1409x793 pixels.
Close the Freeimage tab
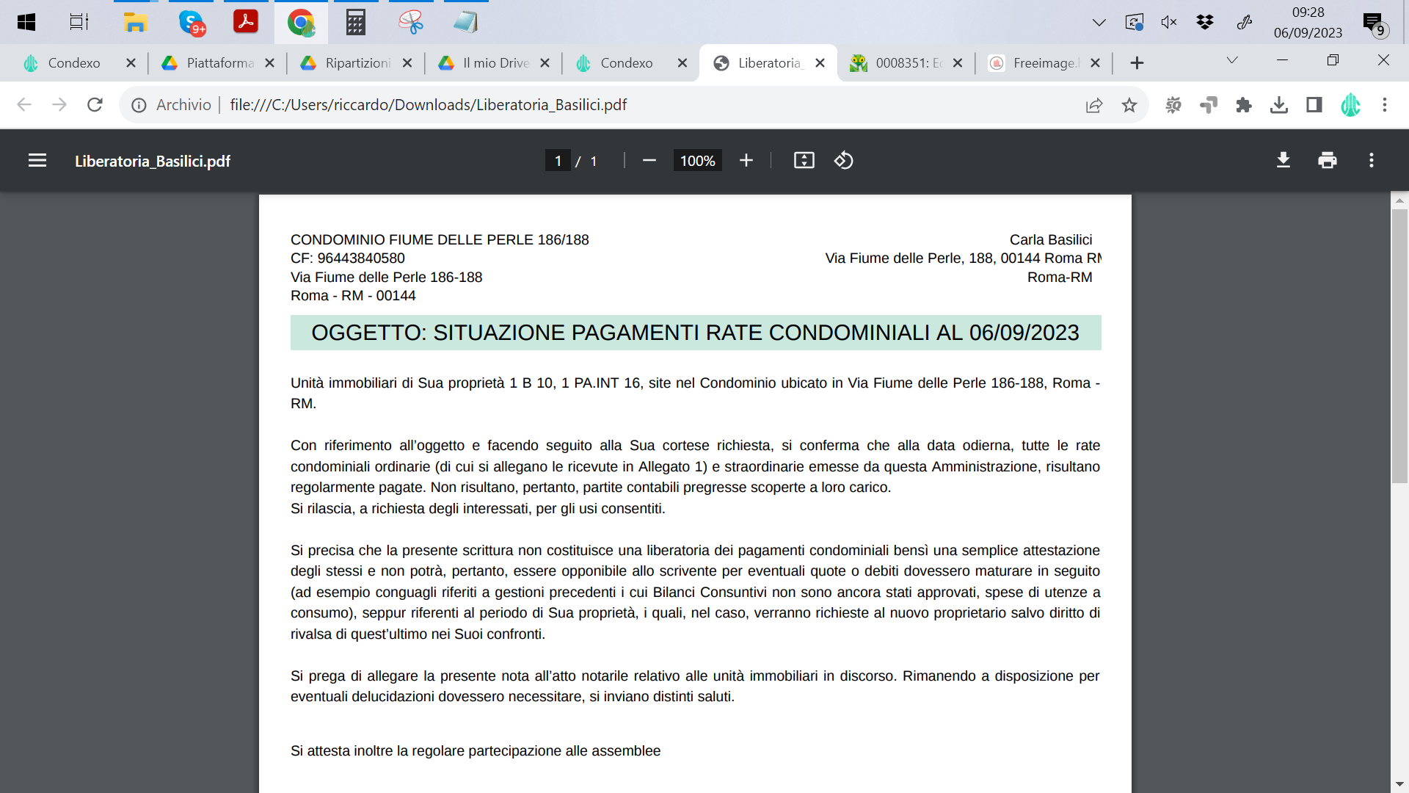pyautogui.click(x=1095, y=63)
